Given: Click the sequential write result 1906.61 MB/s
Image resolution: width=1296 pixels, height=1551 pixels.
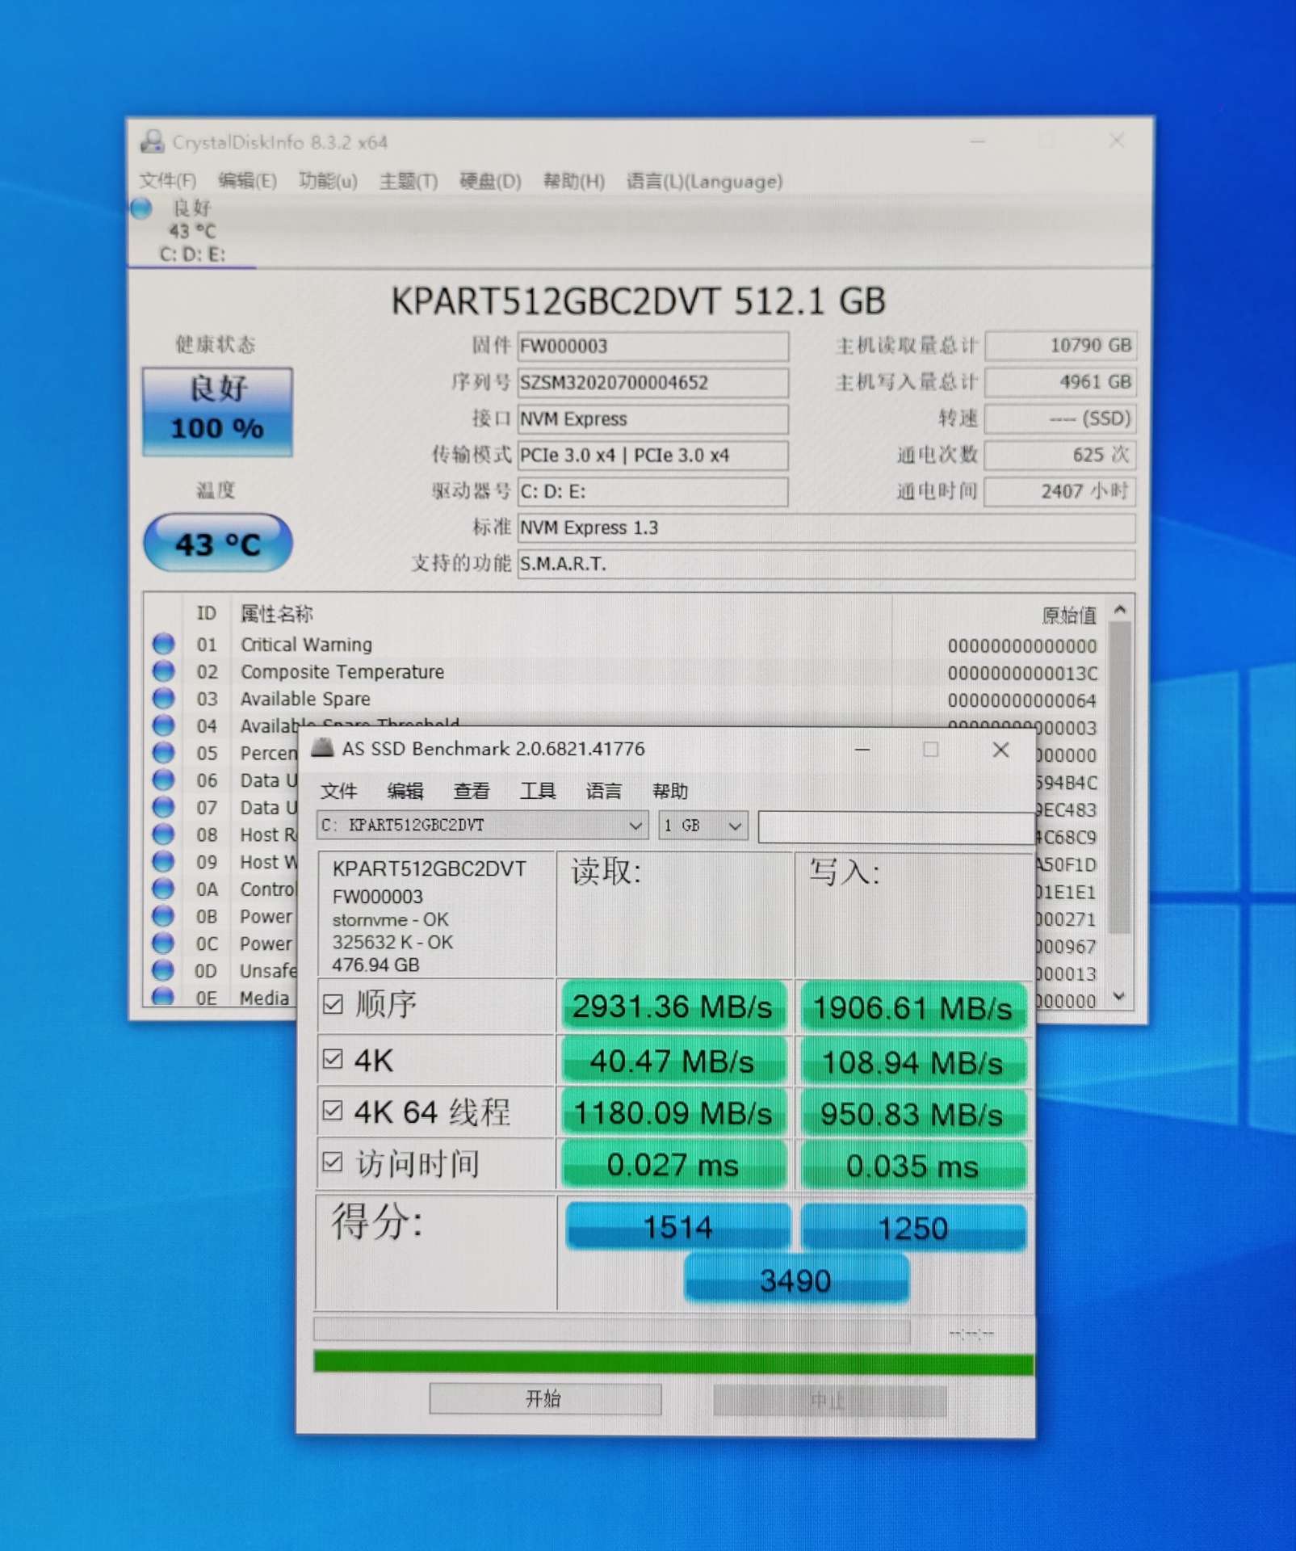Looking at the screenshot, I should tap(912, 1007).
